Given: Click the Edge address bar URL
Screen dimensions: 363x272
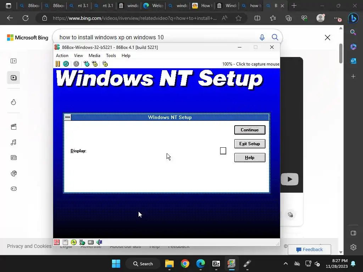Looking at the screenshot, I should coord(134,18).
